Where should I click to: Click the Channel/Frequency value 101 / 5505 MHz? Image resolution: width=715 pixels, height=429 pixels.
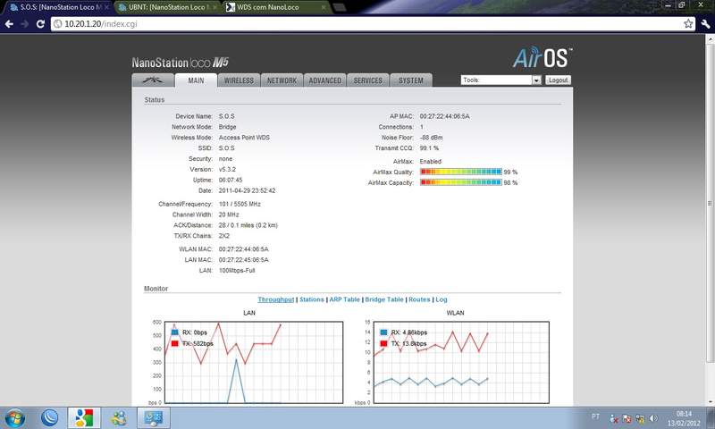[240, 204]
